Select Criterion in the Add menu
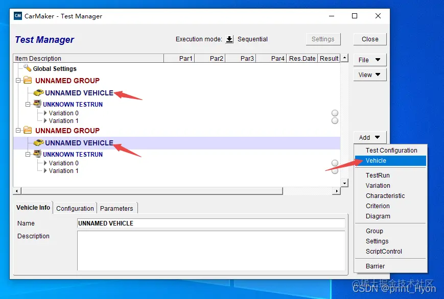Image resolution: width=444 pixels, height=299 pixels. coord(391,206)
